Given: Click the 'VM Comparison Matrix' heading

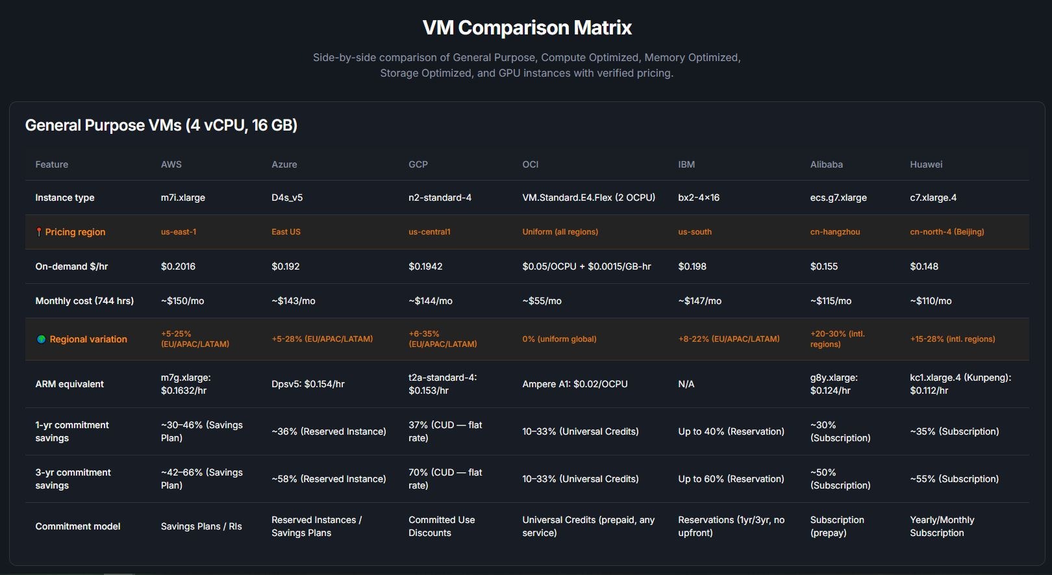Looking at the screenshot, I should 527,27.
